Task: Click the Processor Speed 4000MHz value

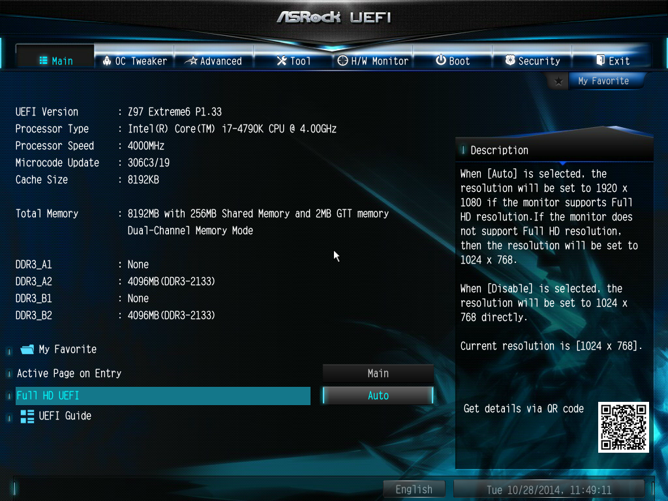Action: (145, 146)
